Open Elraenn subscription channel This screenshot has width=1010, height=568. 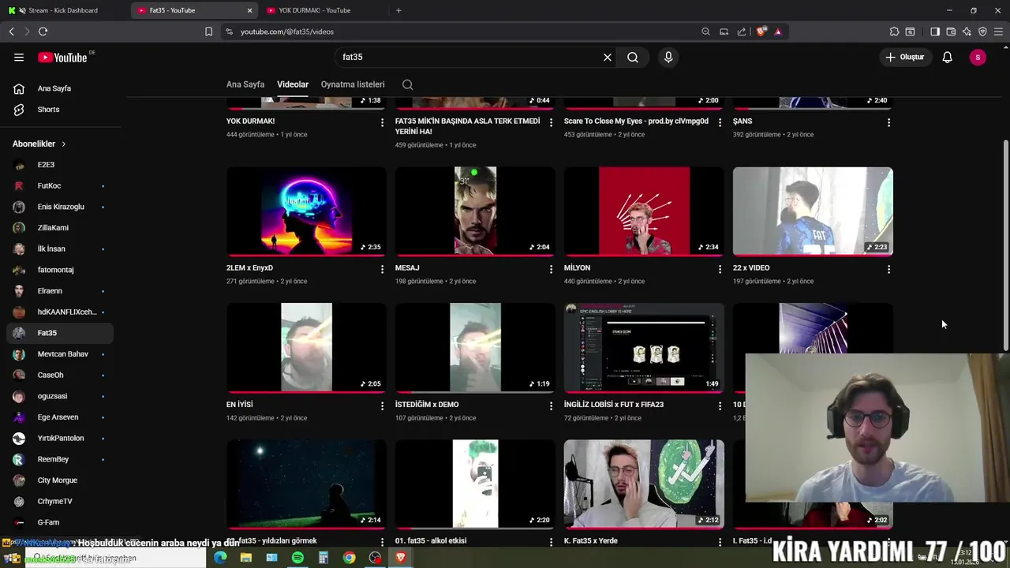(59, 291)
